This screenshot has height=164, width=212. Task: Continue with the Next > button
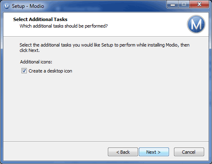(154, 152)
